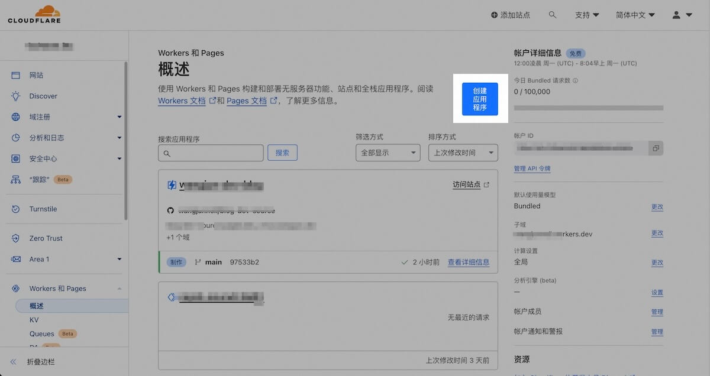This screenshot has height=376, width=710.
Task: Select the 网站 sidebar icon
Action: pyautogui.click(x=15, y=75)
